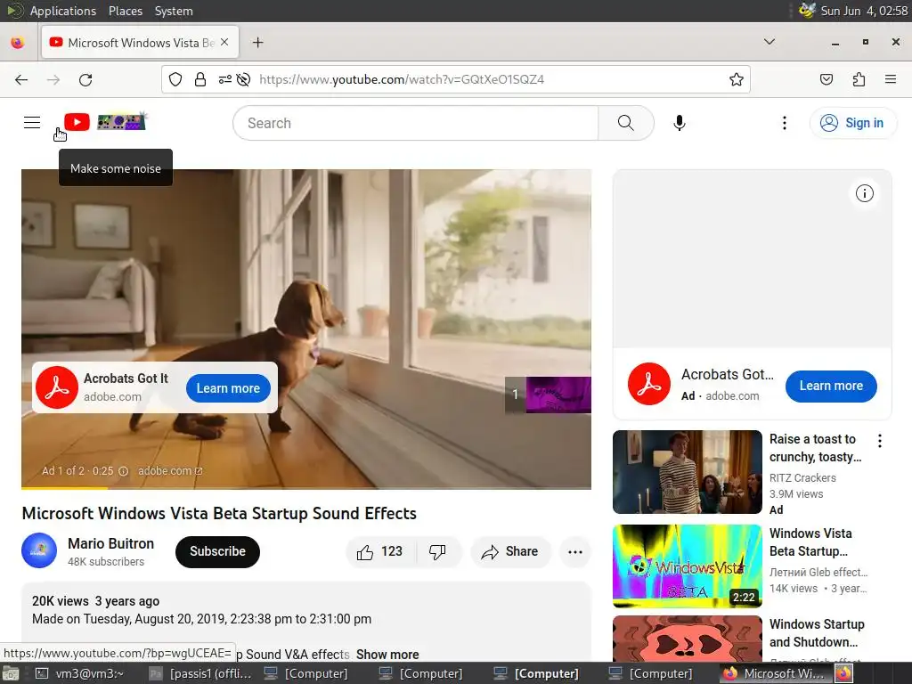Click the Adobe logo in sidebar ad
Image resolution: width=912 pixels, height=684 pixels.
(x=649, y=384)
